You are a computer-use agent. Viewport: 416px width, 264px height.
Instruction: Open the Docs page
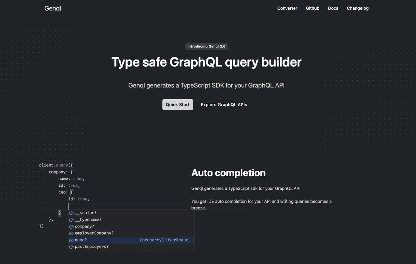point(333,8)
